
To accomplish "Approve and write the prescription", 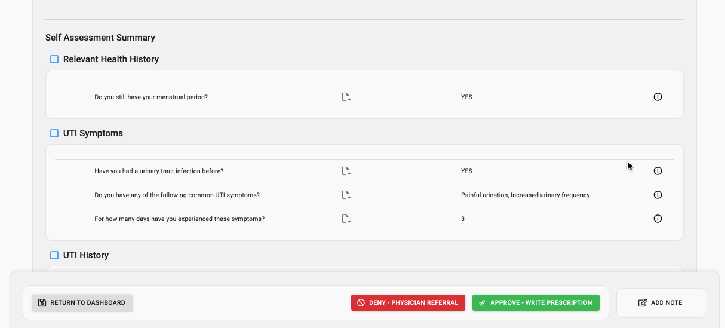I will tap(536, 302).
